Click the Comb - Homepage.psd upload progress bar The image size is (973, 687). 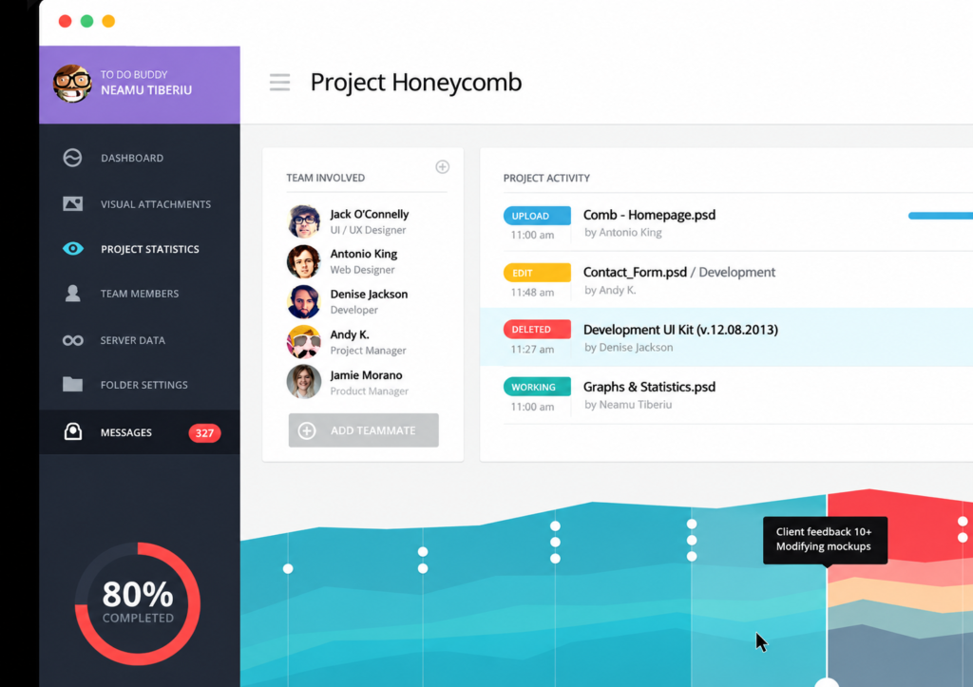(940, 216)
